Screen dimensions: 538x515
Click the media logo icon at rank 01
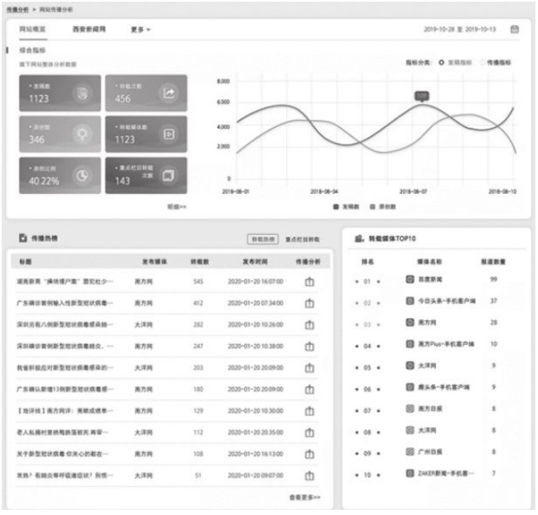pyautogui.click(x=410, y=279)
